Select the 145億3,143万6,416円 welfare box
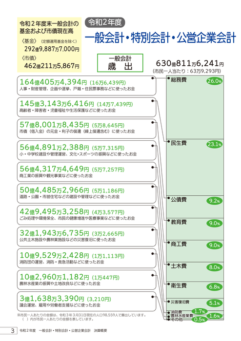This screenshot has width=241, height=341. click(87, 107)
